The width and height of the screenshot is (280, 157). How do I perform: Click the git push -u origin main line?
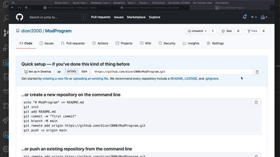pyautogui.click(x=45, y=130)
